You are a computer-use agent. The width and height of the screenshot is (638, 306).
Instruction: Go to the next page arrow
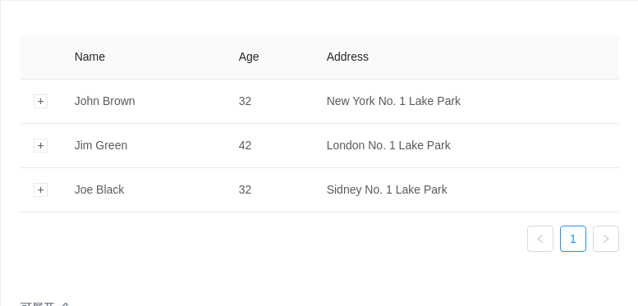[606, 239]
